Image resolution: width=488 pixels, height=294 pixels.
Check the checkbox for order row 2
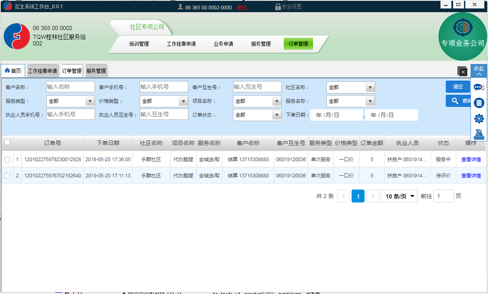point(7,176)
